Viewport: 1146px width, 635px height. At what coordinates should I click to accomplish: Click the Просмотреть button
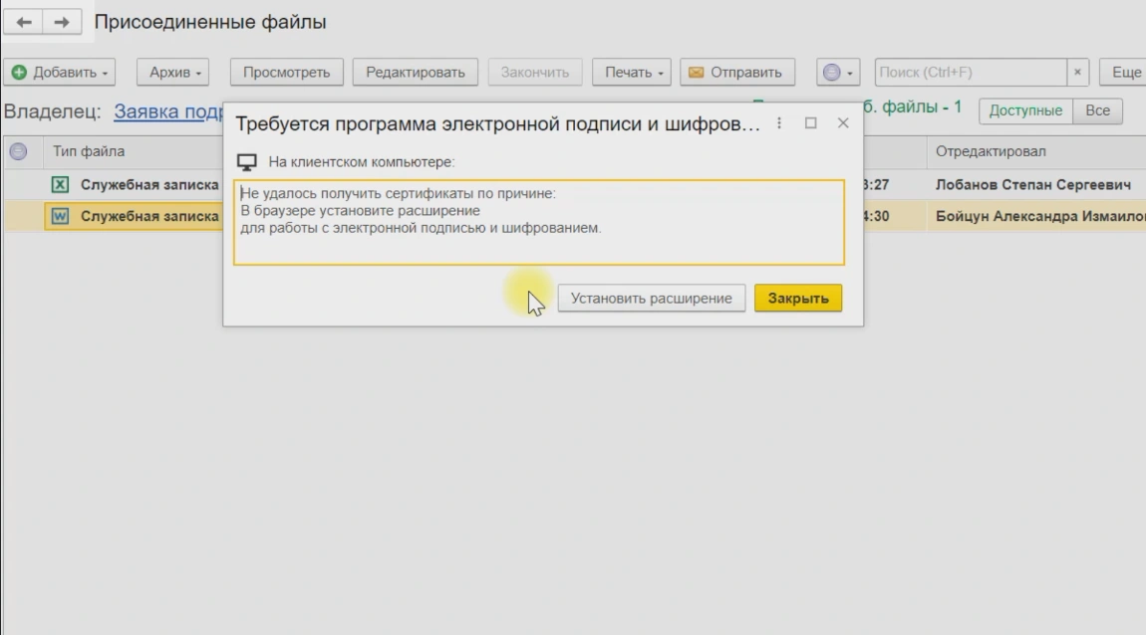pos(287,73)
